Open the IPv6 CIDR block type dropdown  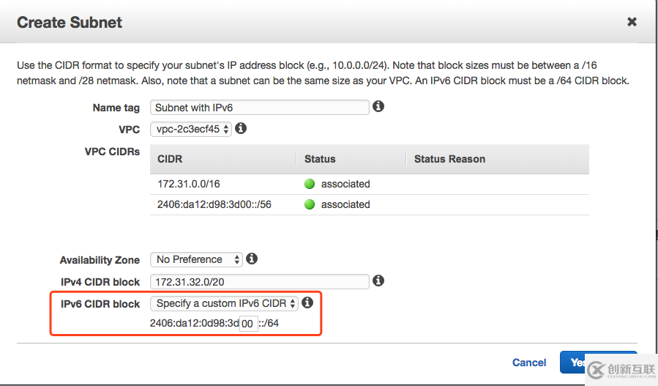point(224,303)
